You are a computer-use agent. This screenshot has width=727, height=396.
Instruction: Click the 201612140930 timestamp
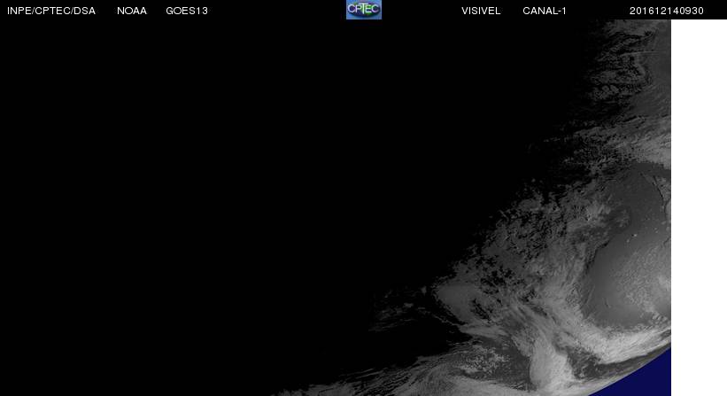coord(666,11)
